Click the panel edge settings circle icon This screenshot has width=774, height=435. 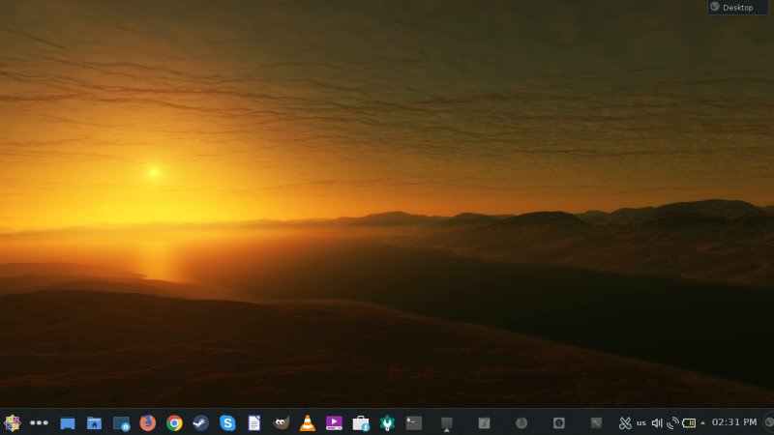coord(769,422)
